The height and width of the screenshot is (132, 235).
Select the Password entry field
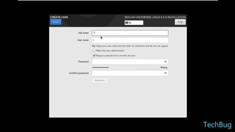point(130,62)
